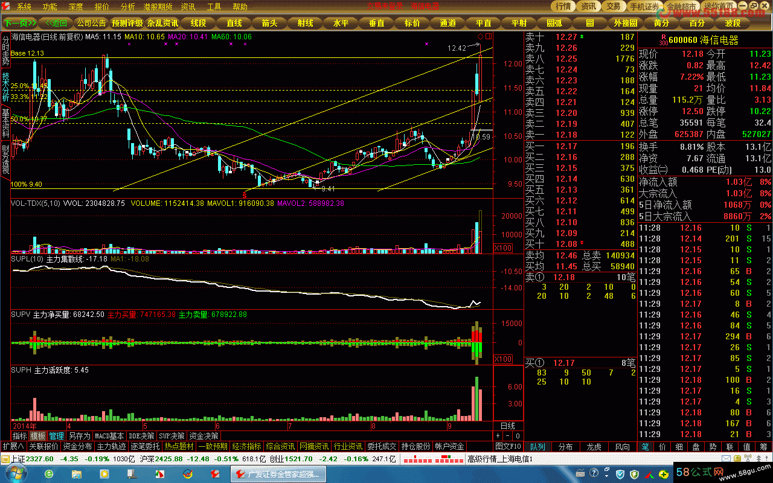The height and width of the screenshot is (483, 773).
Task: Open 手机证券 mobile securities
Action: pyautogui.click(x=644, y=6)
